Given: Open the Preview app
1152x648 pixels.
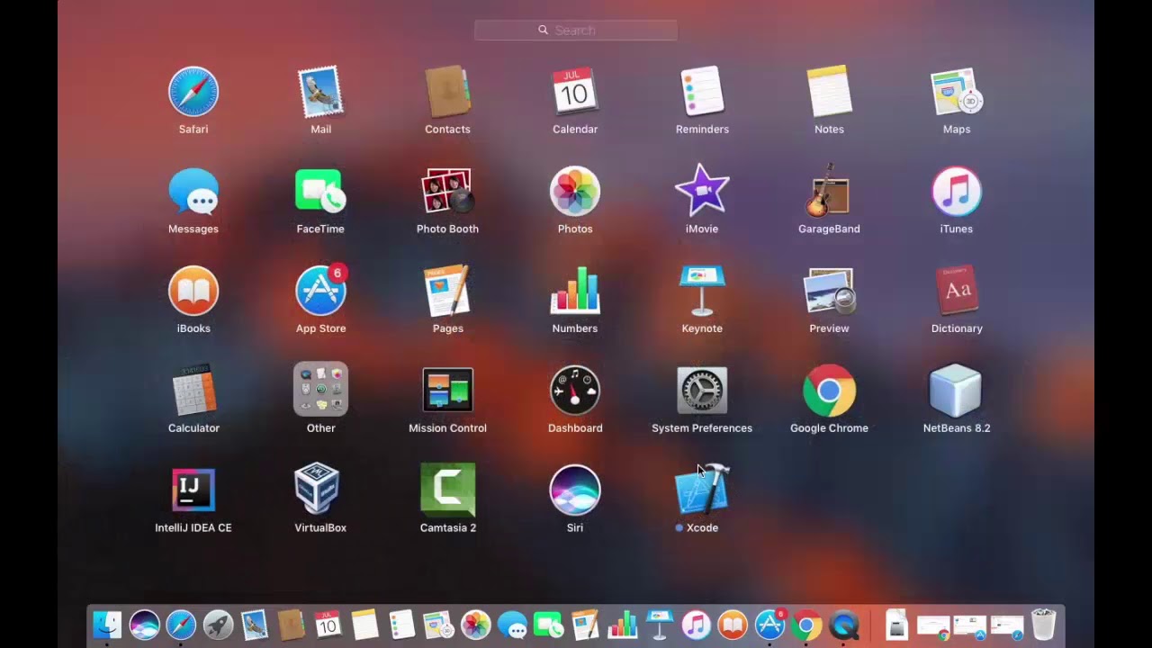Looking at the screenshot, I should click(x=829, y=292).
